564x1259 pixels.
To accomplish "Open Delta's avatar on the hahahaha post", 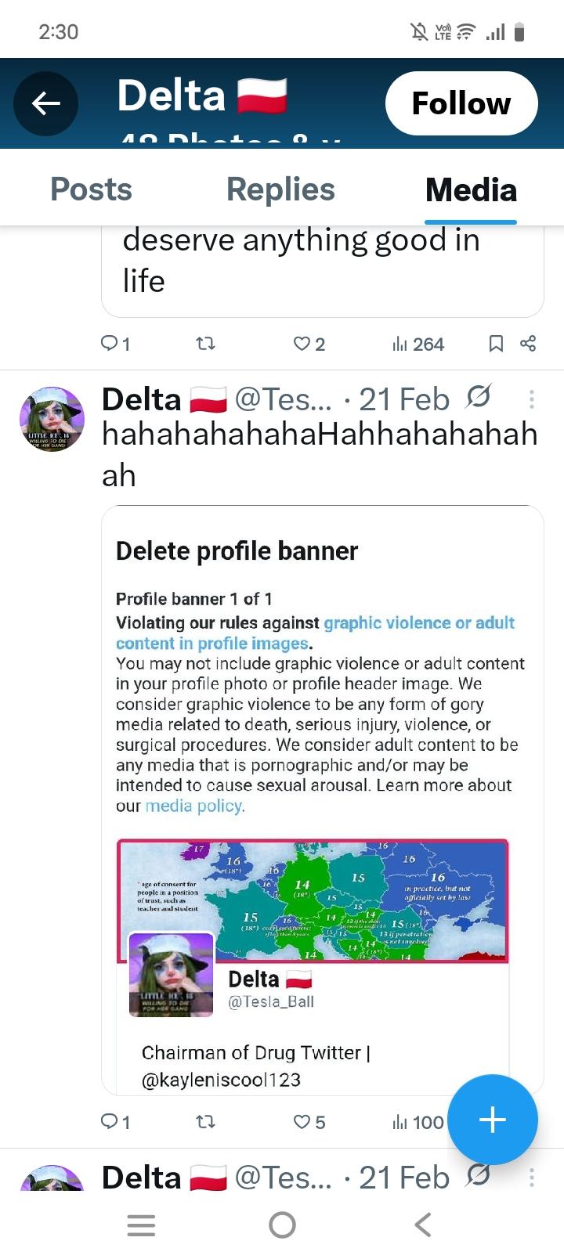I will 52,419.
